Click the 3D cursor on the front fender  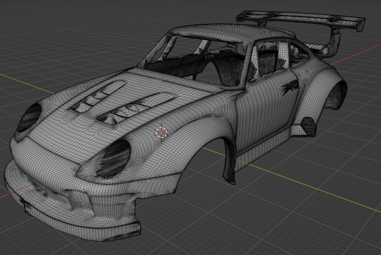[x=161, y=133]
